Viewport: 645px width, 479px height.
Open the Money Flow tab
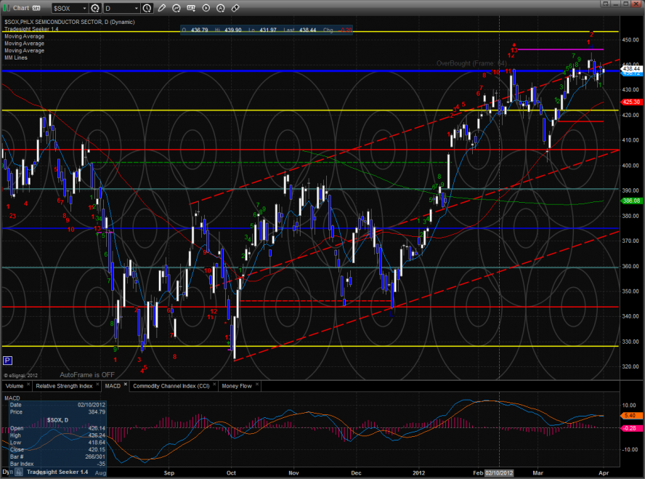coord(237,386)
